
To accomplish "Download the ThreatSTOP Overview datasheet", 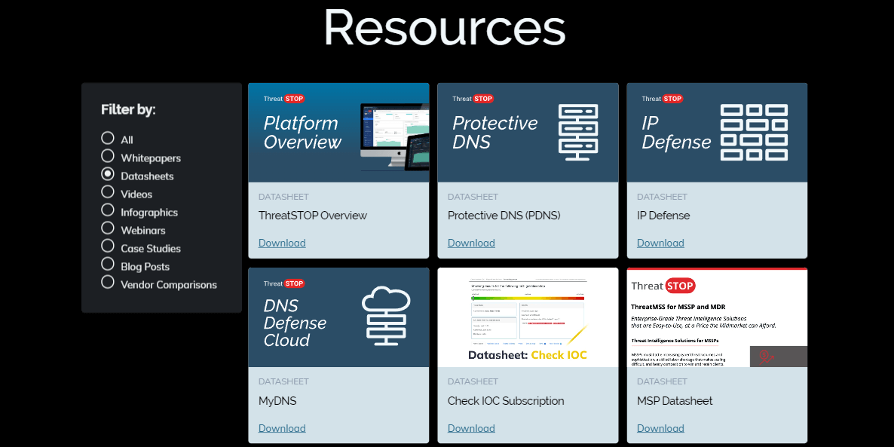I will (282, 243).
